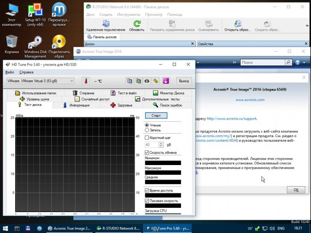
Task: Switch to Стирание tab
Action: [84, 93]
